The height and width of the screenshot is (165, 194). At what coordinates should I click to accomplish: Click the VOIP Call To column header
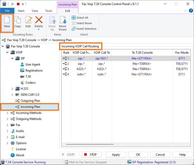pyautogui.click(x=102, y=53)
